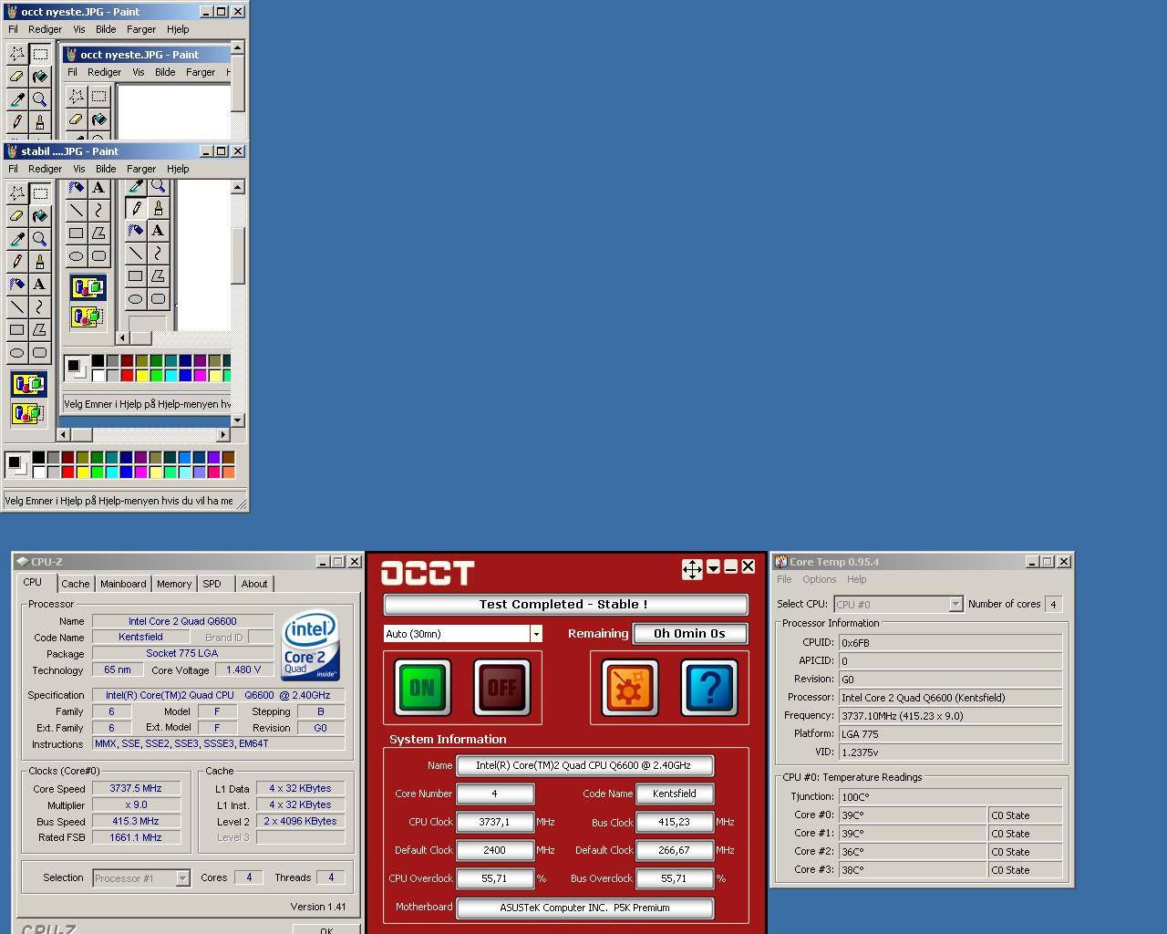Choose the Magnifier in top occt nyeste Paint toolbox

coord(39,99)
